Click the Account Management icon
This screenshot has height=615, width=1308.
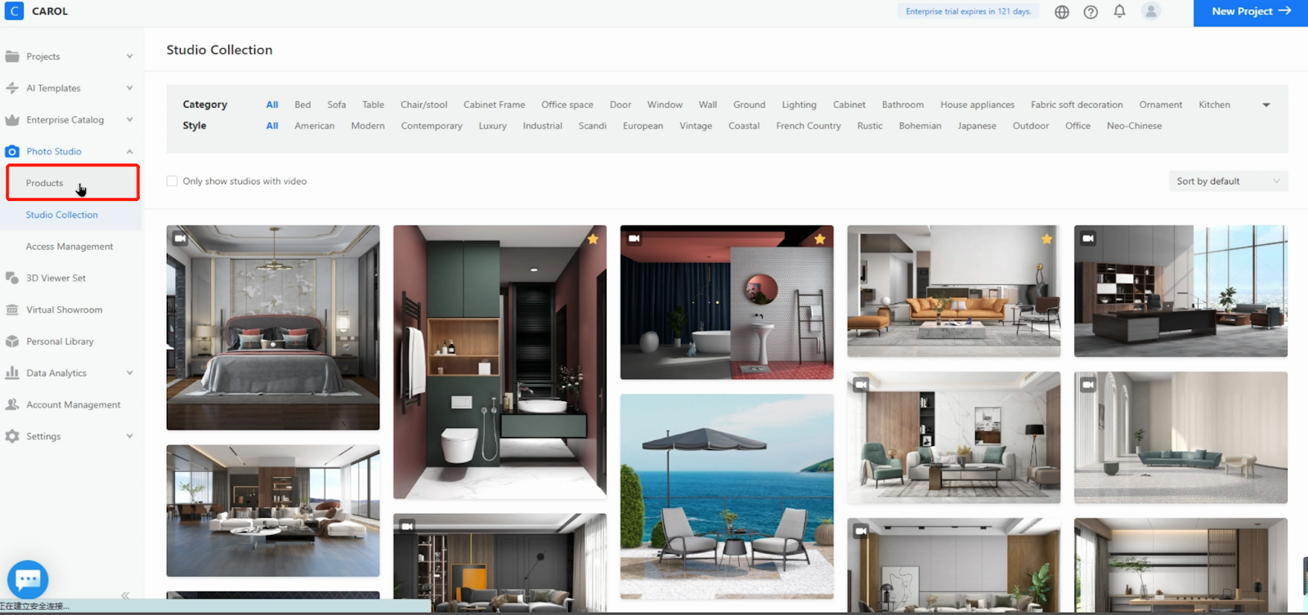pyautogui.click(x=12, y=405)
